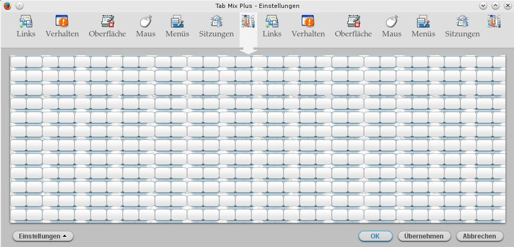The width and height of the screenshot is (514, 247).
Task: Expand the Einstellungen dropdown button
Action: click(x=43, y=236)
